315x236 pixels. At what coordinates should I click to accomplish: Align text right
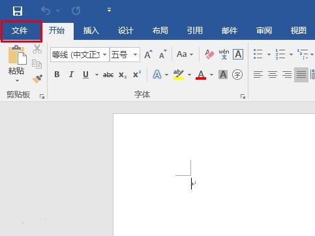[287, 75]
